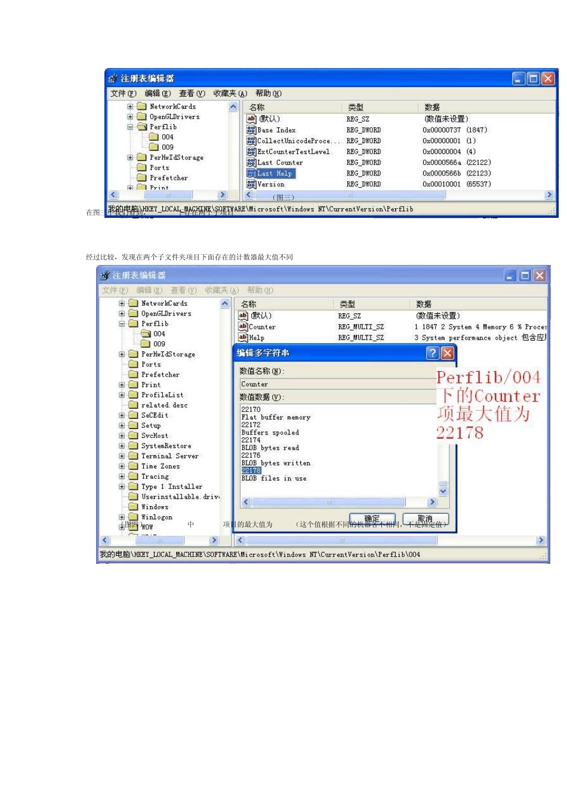Expand PerHwIdStorage node in upper tree
This screenshot has height=802, width=567.
coord(130,158)
